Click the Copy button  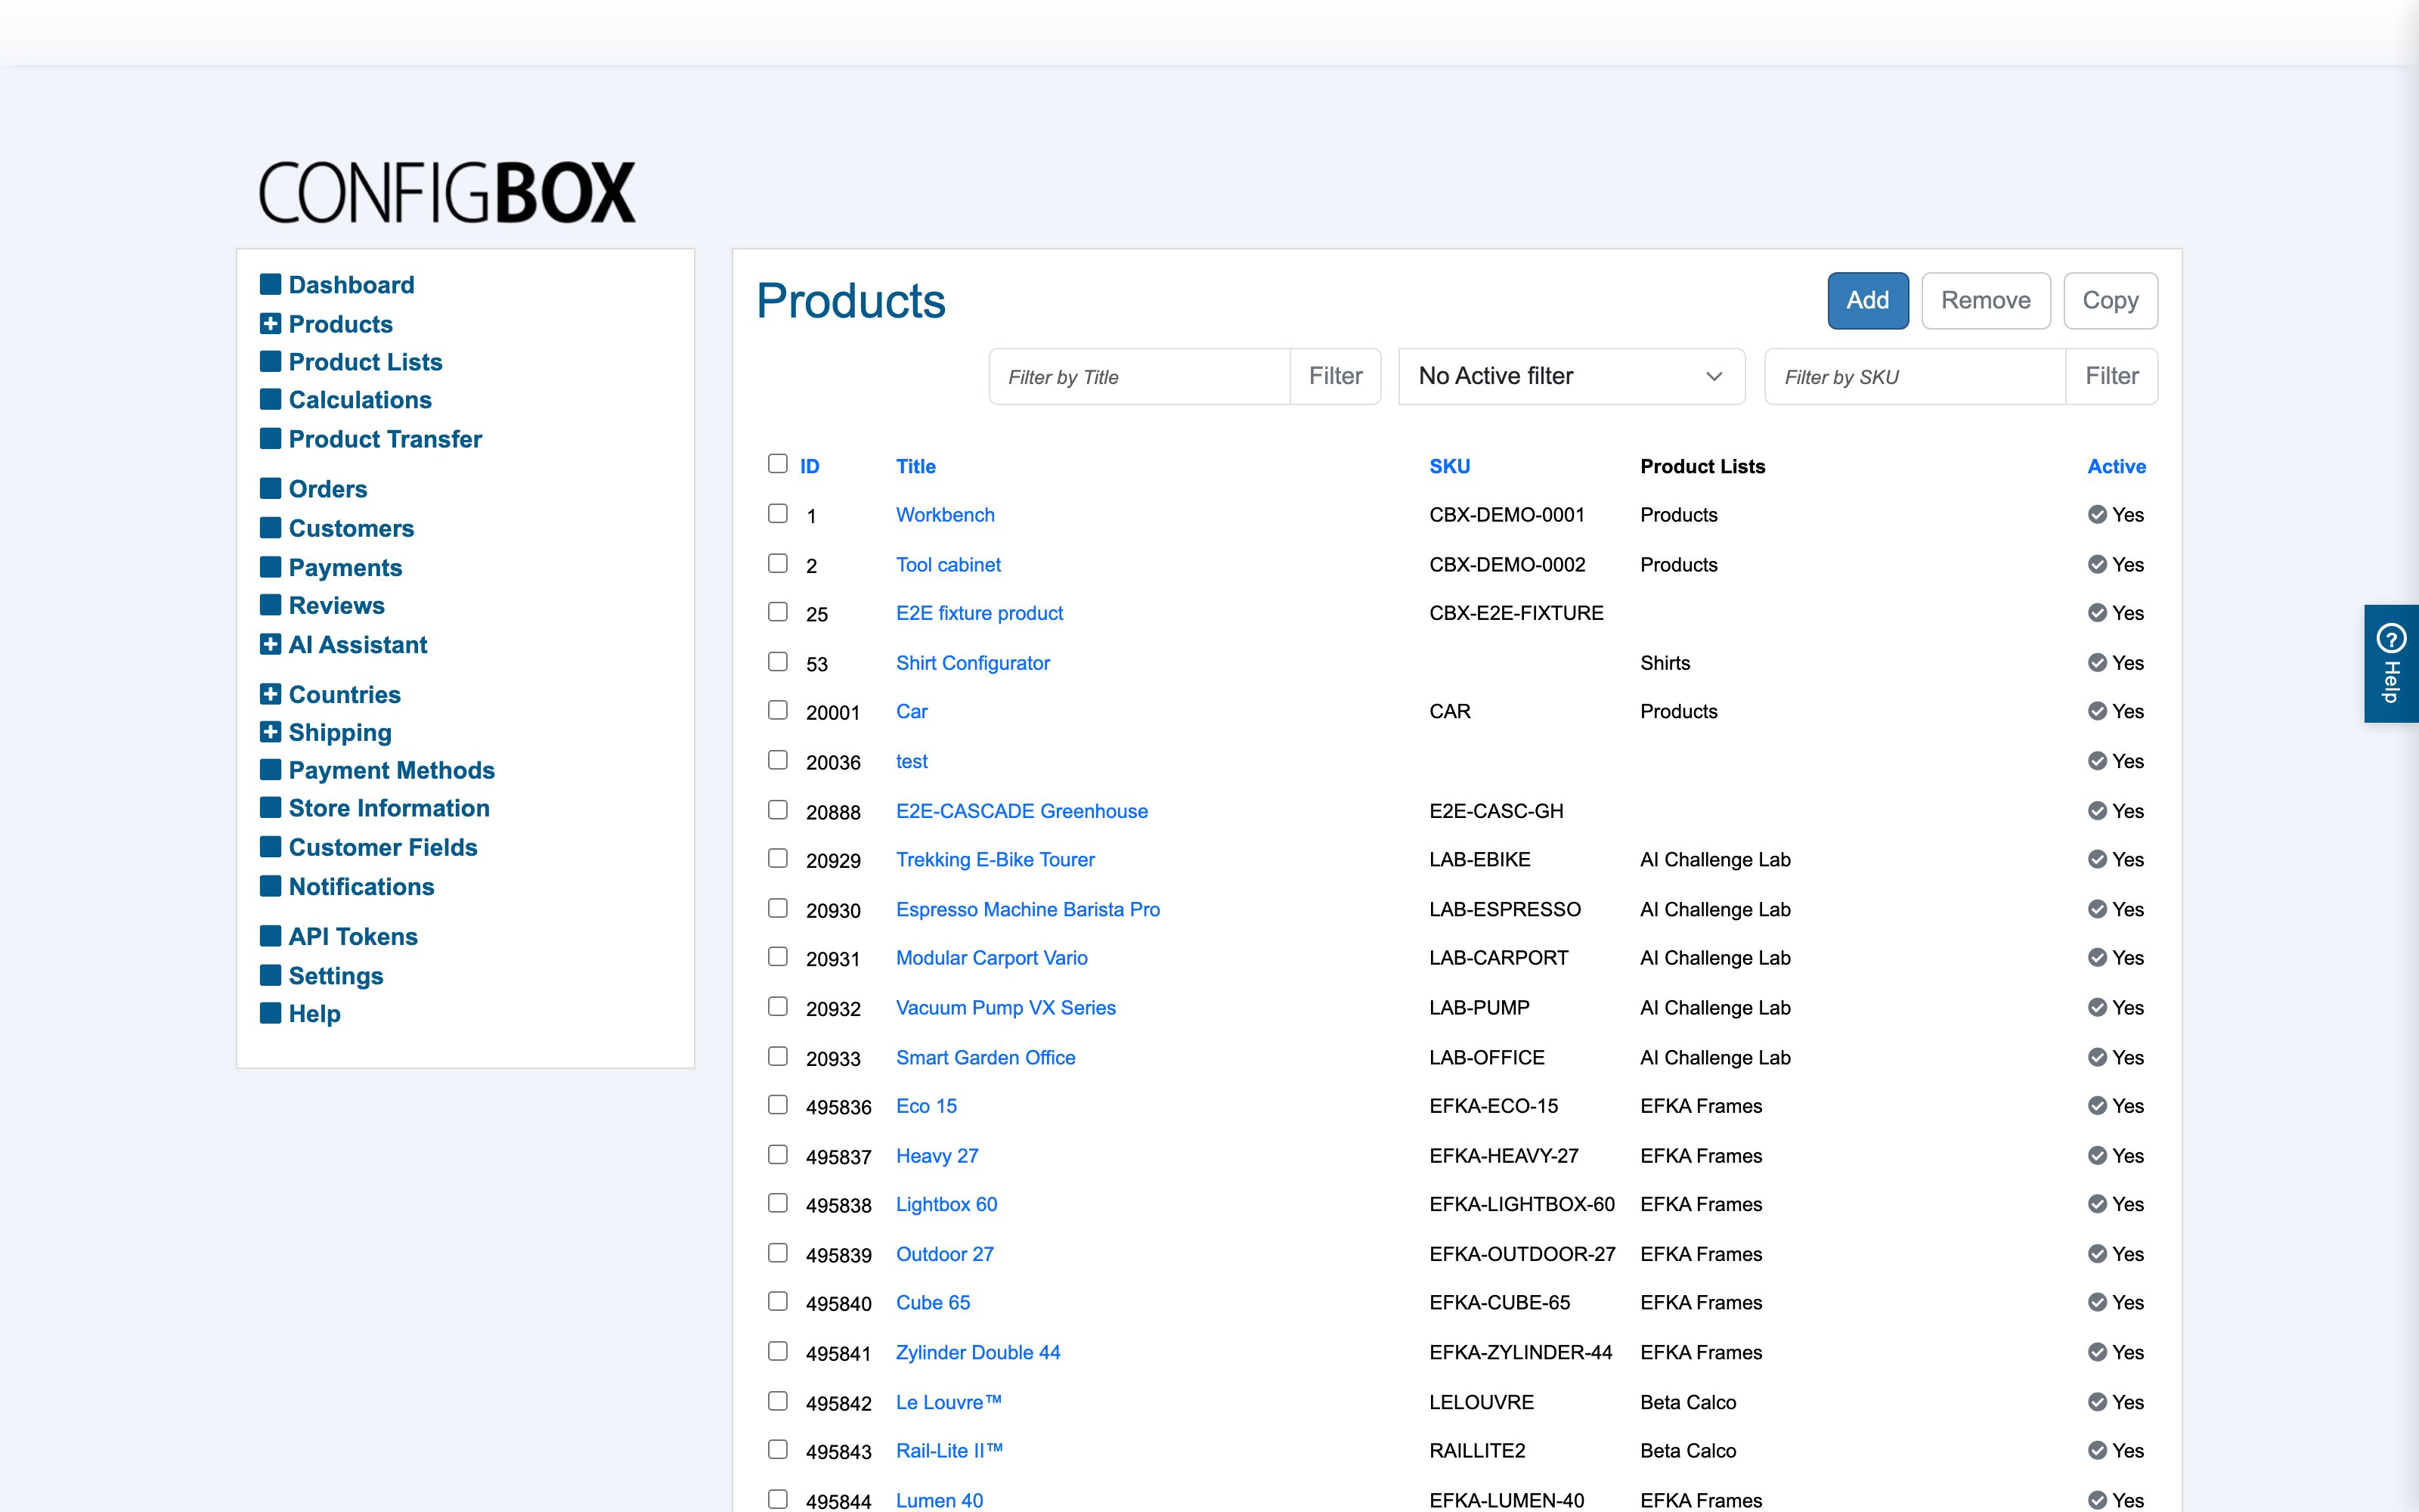[2110, 300]
